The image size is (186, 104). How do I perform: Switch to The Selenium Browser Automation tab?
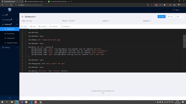pos(58,1)
